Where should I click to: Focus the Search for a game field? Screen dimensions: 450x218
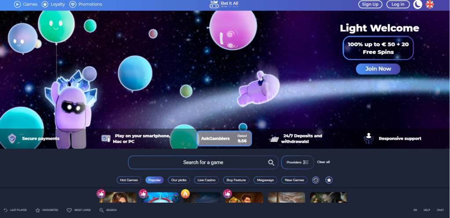pos(203,162)
